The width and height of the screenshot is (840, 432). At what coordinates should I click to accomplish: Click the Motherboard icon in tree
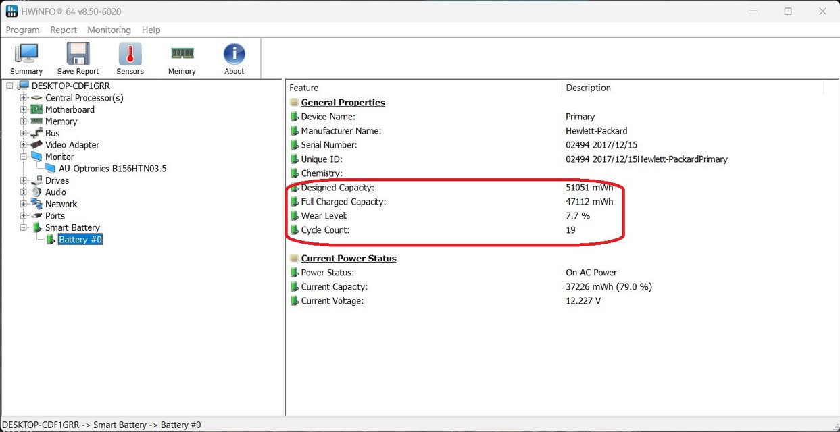(x=36, y=109)
